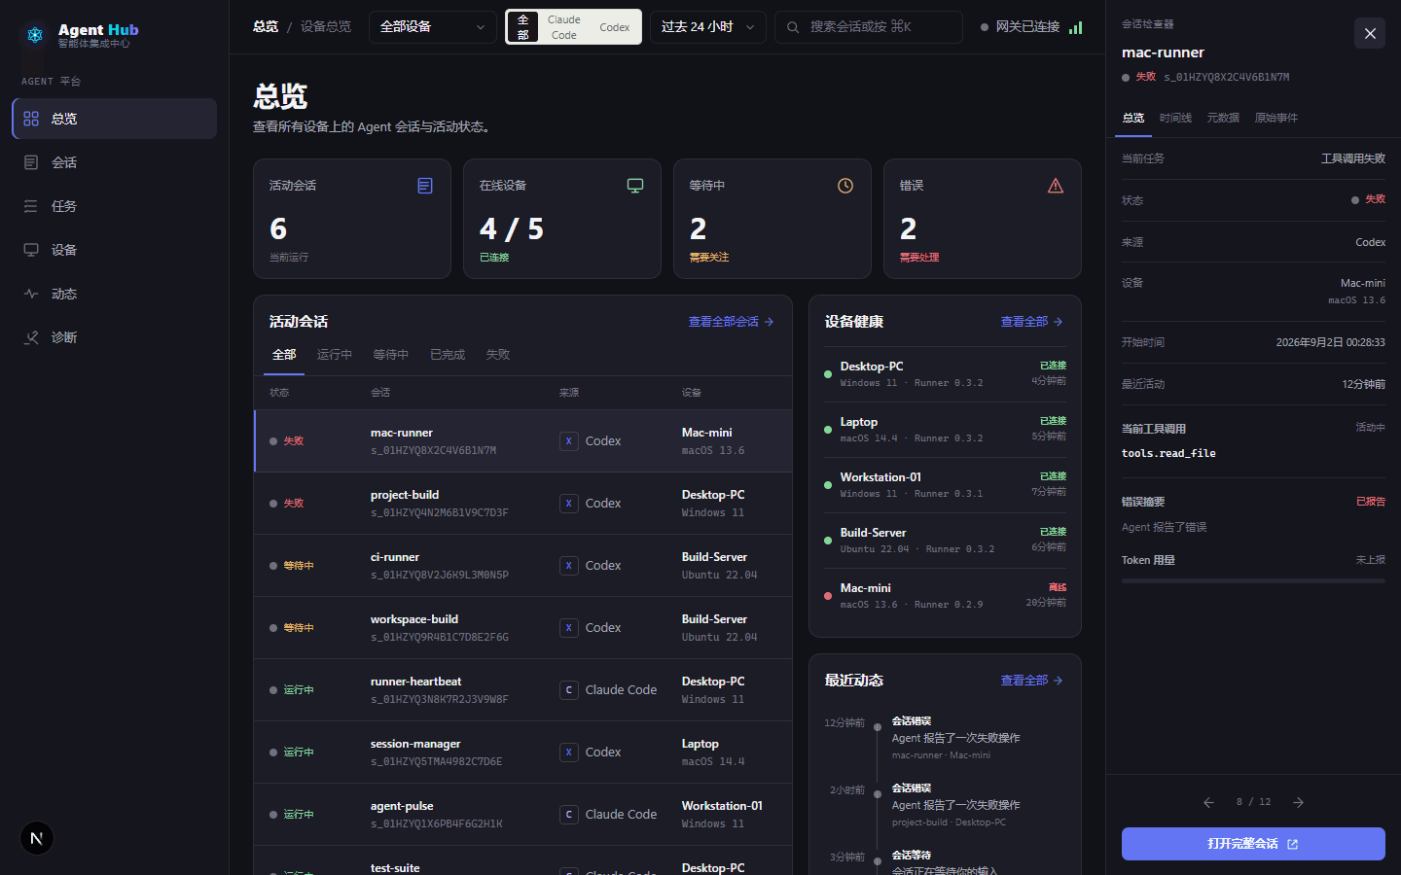
Task: Switch to the 已完成 session tab
Action: 448,355
